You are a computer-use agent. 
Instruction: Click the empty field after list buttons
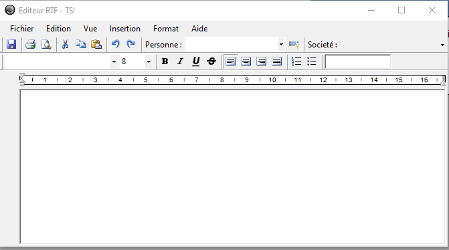(357, 61)
